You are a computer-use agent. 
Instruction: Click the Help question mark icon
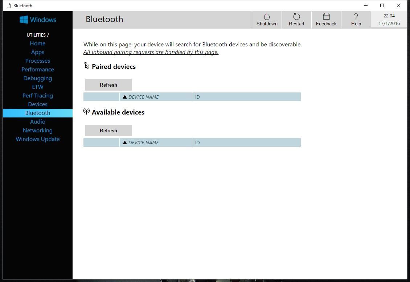coord(356,16)
